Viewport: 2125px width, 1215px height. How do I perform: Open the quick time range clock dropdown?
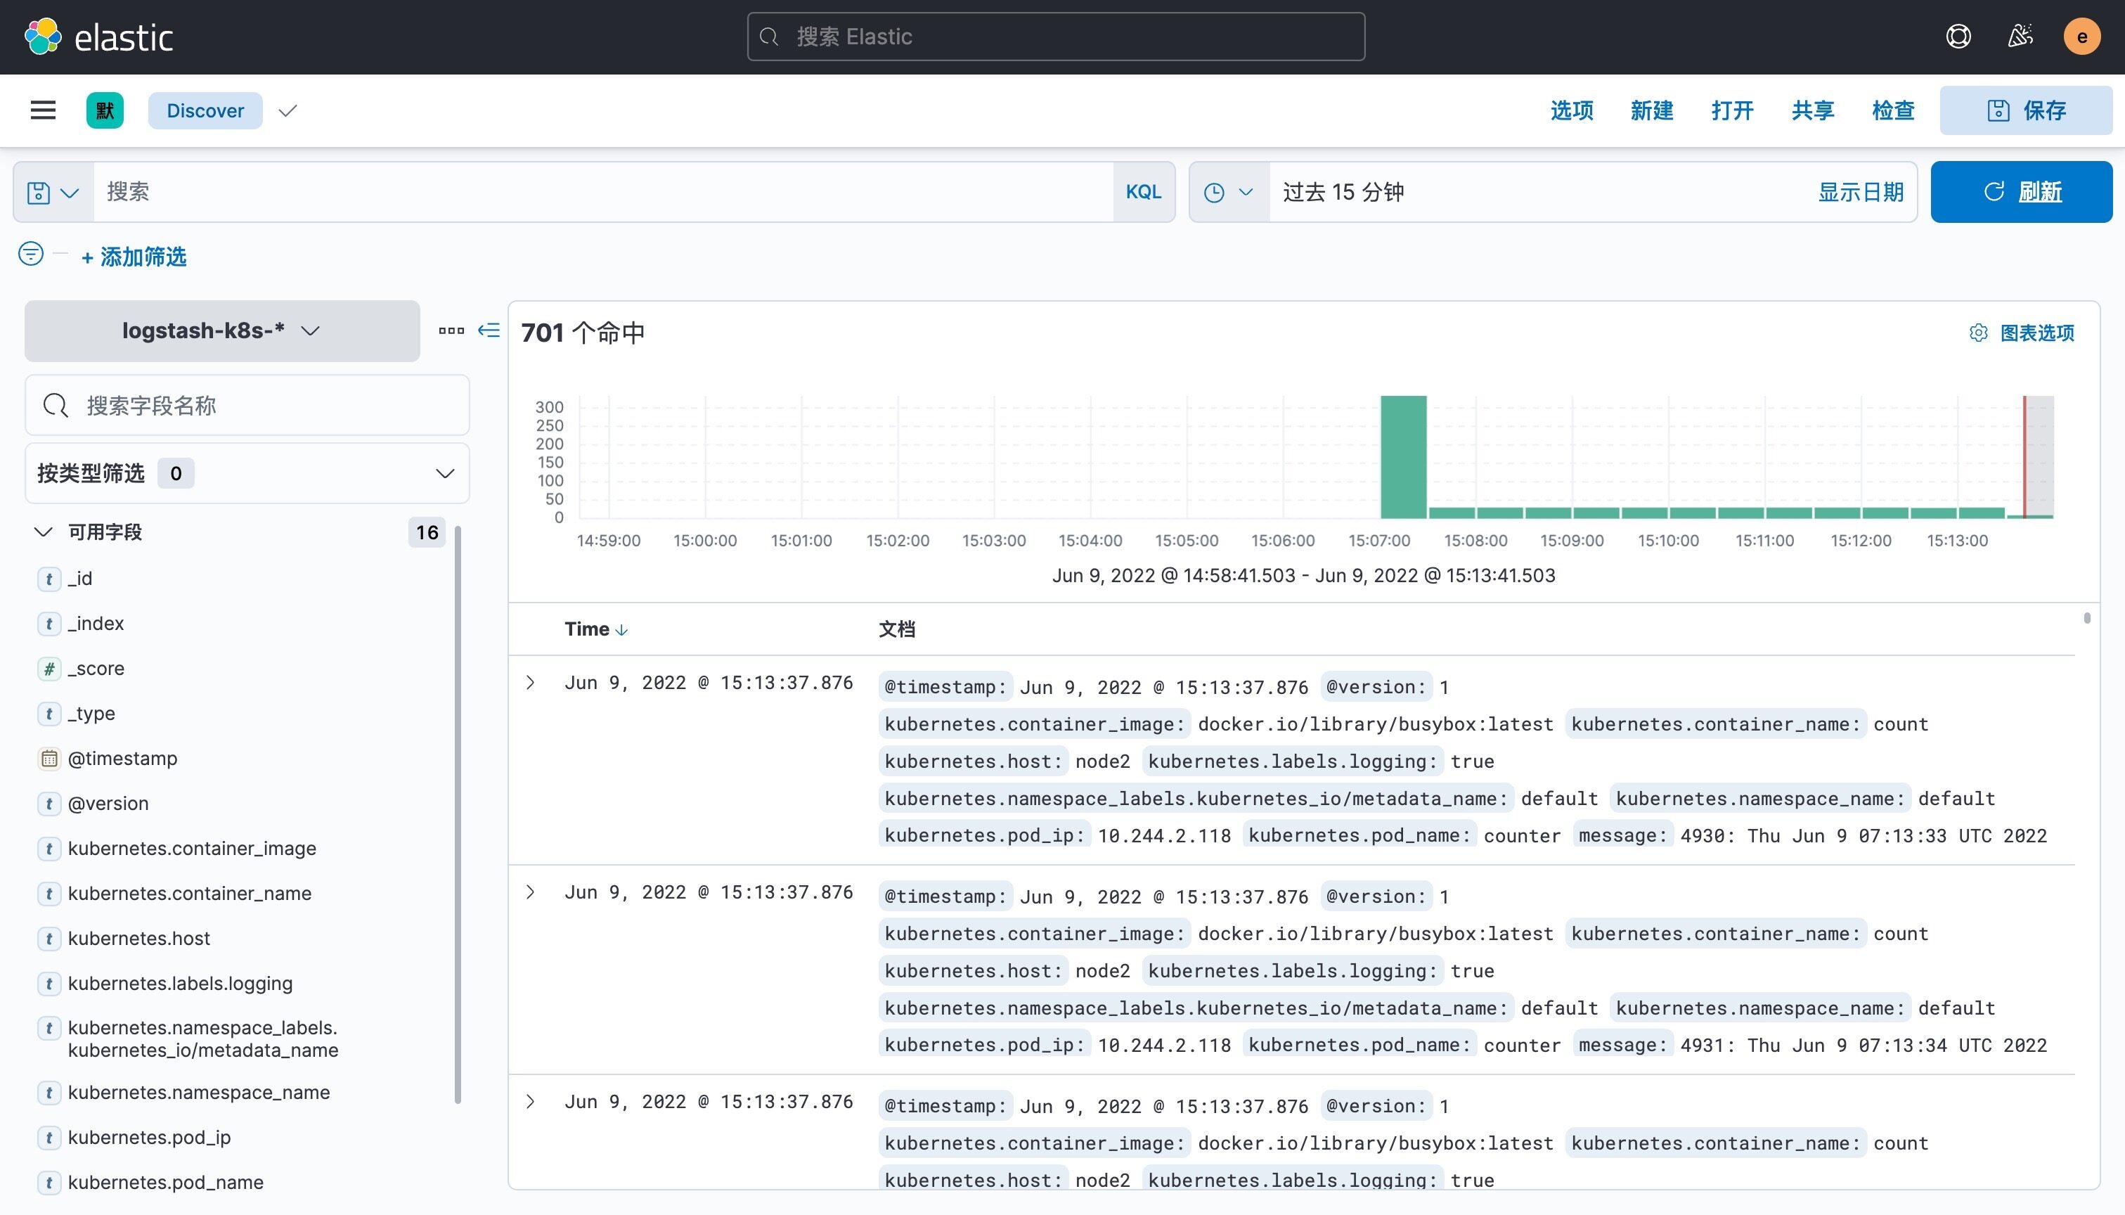(1229, 192)
